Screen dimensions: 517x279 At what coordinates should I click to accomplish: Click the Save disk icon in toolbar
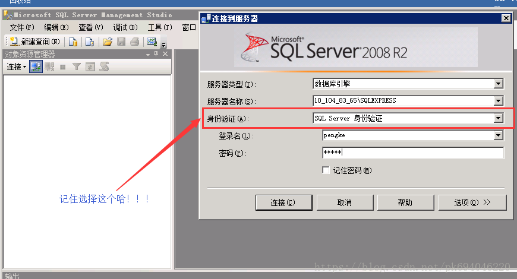[x=121, y=42]
